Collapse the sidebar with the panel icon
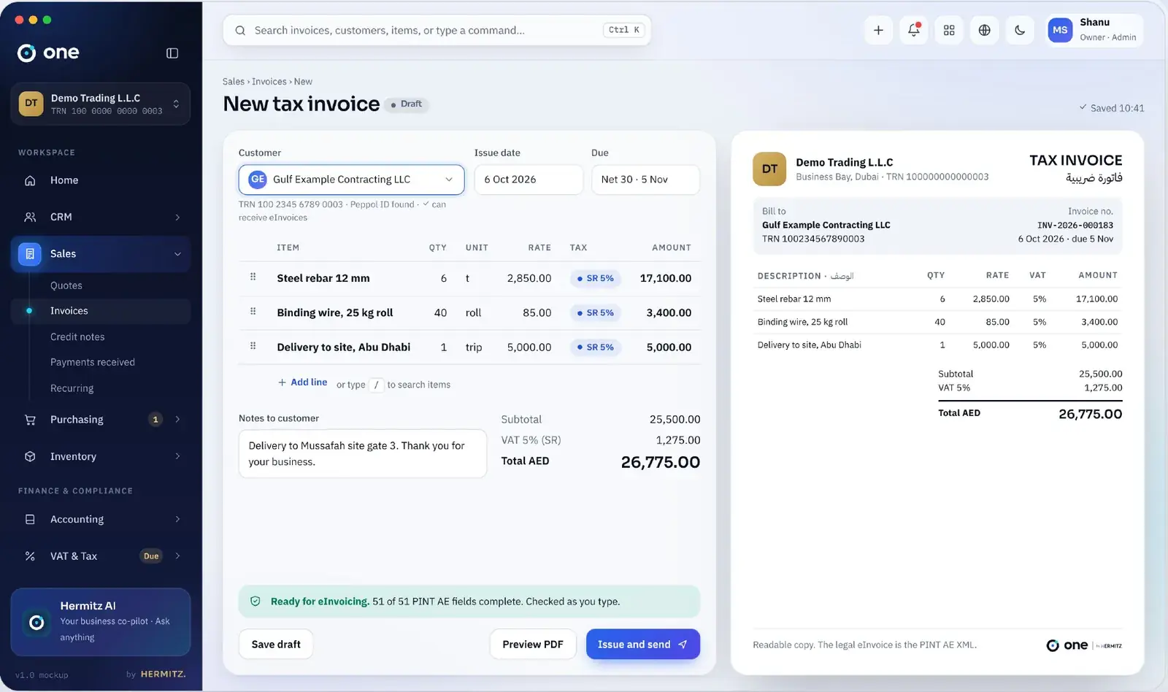This screenshot has height=692, width=1168. tap(172, 53)
